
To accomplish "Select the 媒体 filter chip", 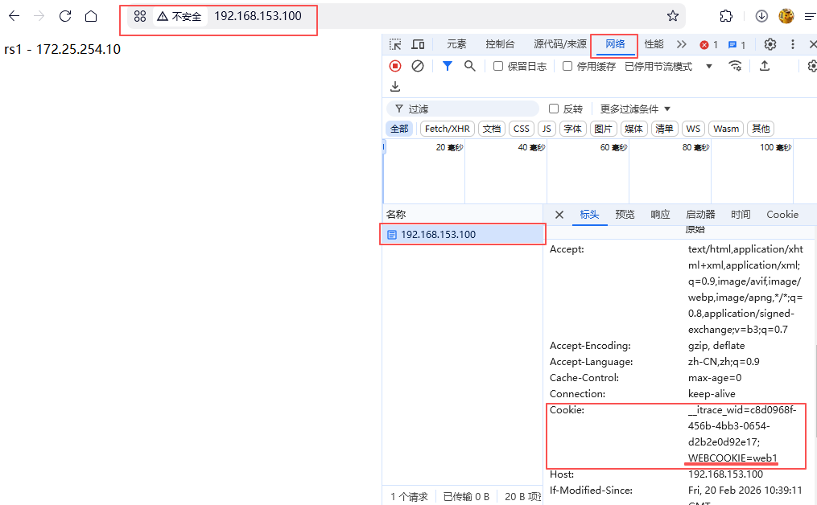I will click(633, 129).
